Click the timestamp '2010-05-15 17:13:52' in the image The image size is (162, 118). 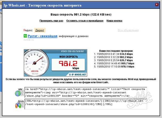click(x=72, y=51)
